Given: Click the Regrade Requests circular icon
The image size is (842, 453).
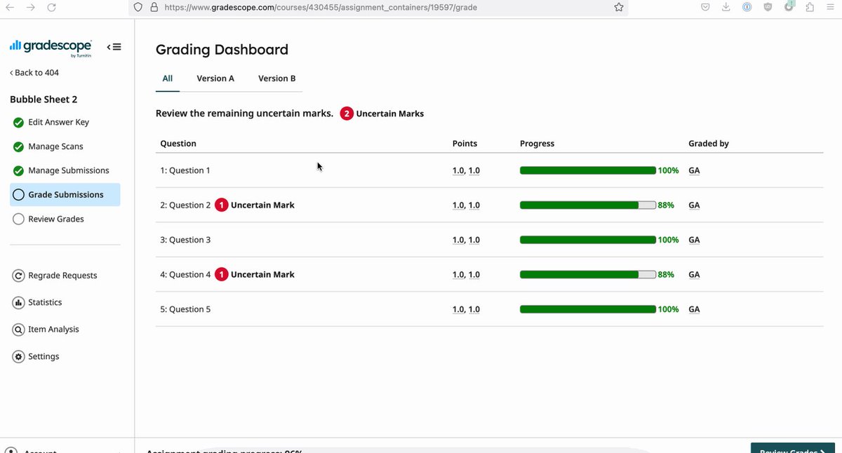Looking at the screenshot, I should tap(19, 276).
